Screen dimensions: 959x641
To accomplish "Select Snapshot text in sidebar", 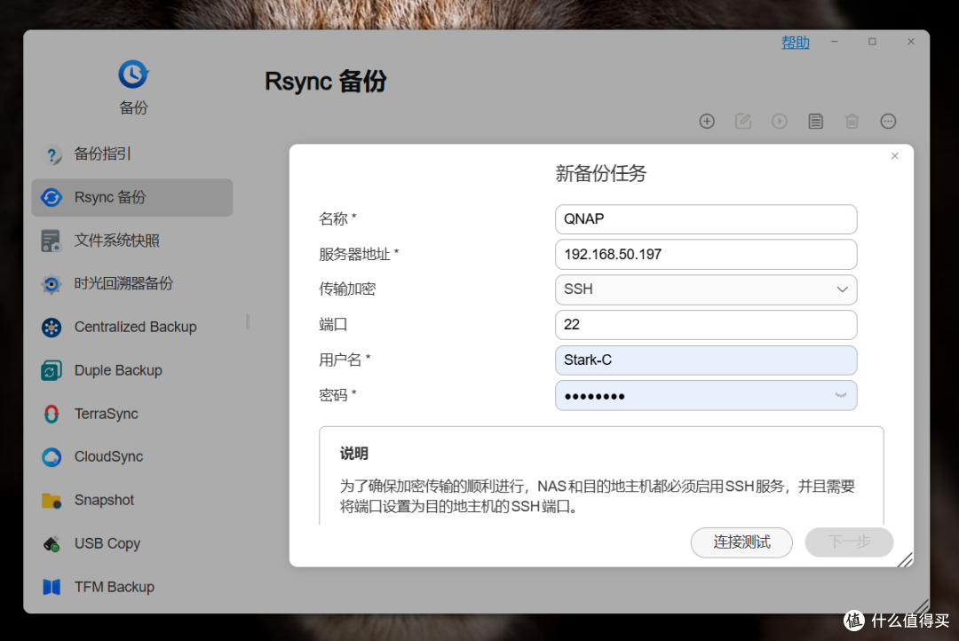I will point(104,501).
